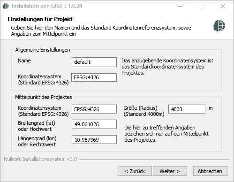Click the Mittelpunkt des Projektes group label
The image size is (234, 182).
click(44, 97)
